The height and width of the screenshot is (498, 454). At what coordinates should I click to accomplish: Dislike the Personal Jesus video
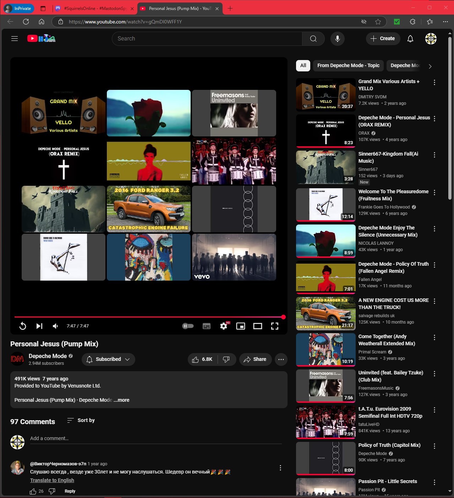226,359
